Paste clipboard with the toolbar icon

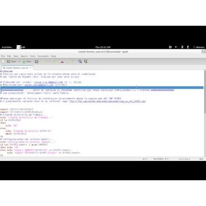73,62
